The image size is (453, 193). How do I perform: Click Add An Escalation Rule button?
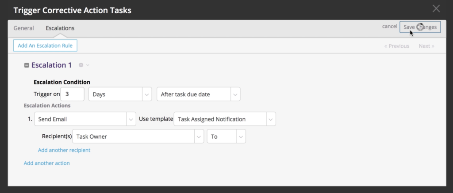pyautogui.click(x=46, y=45)
